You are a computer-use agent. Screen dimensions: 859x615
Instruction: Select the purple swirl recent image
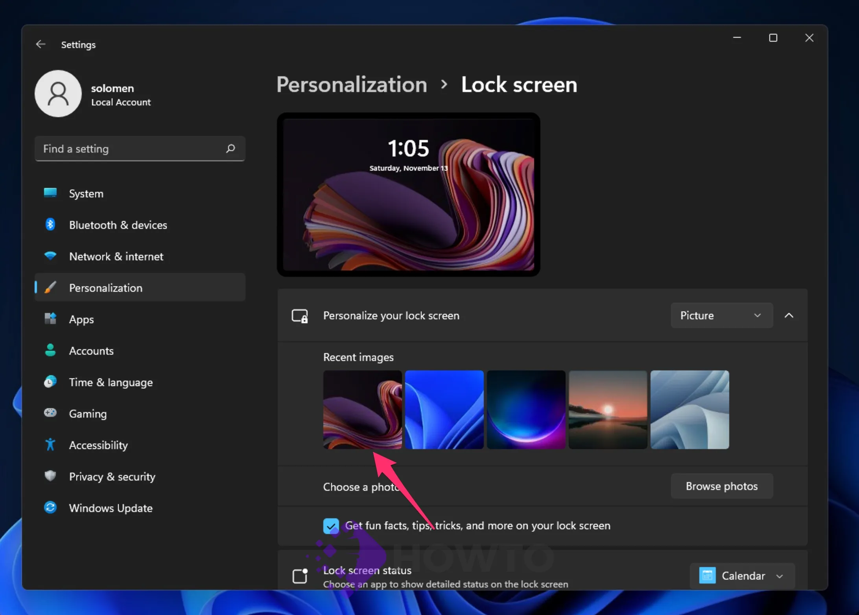[x=362, y=409]
